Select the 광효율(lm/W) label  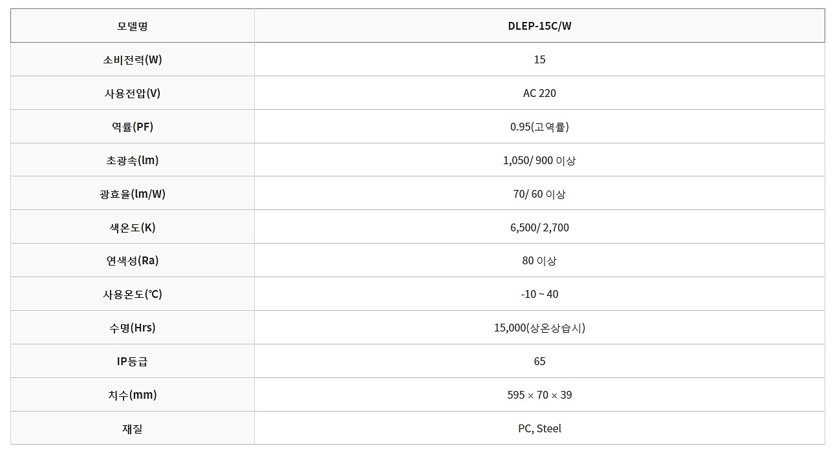[133, 194]
